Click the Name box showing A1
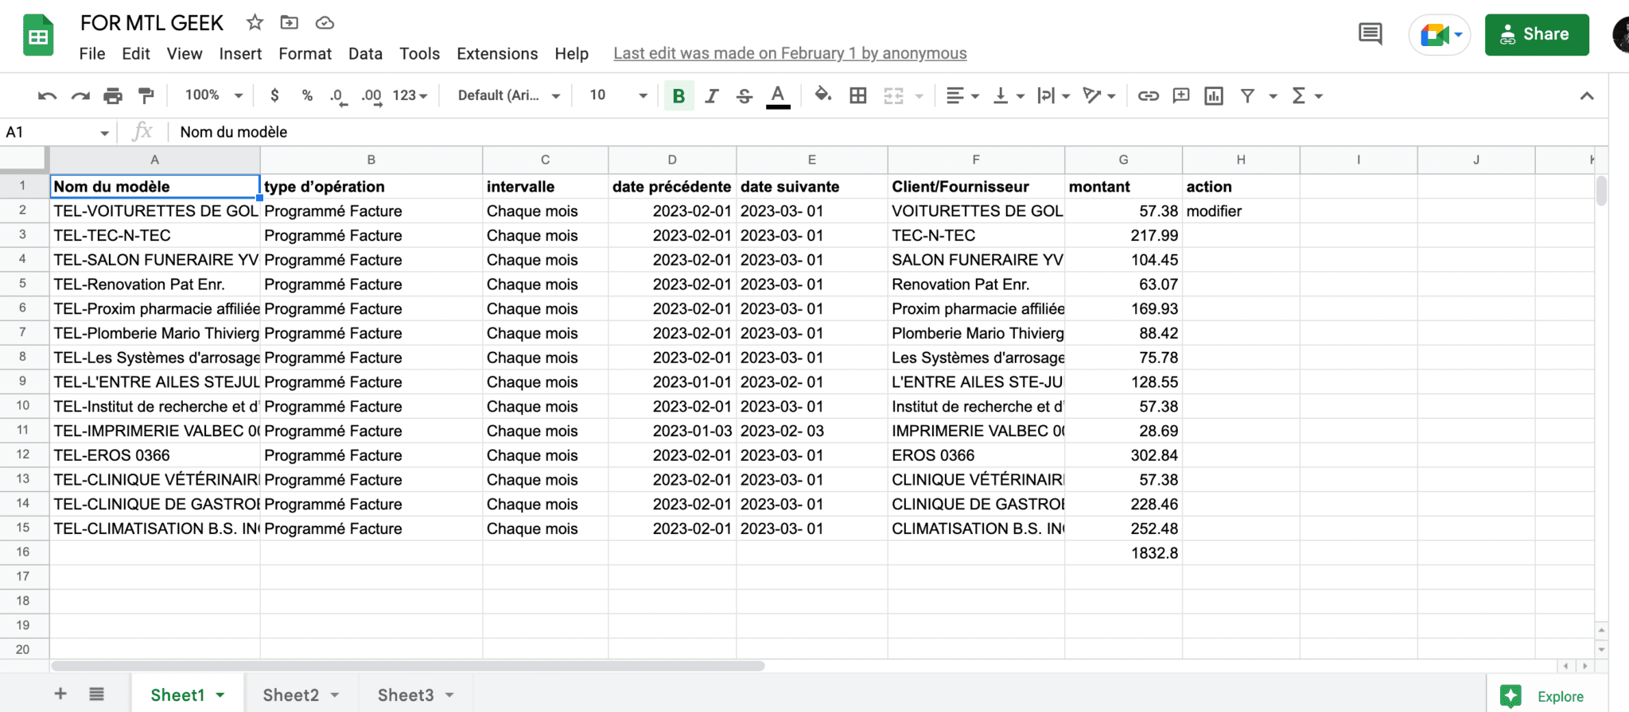The height and width of the screenshot is (712, 1629). pyautogui.click(x=57, y=132)
